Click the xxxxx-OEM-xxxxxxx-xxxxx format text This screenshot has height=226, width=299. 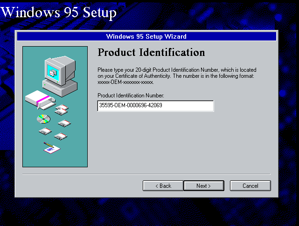click(x=125, y=82)
